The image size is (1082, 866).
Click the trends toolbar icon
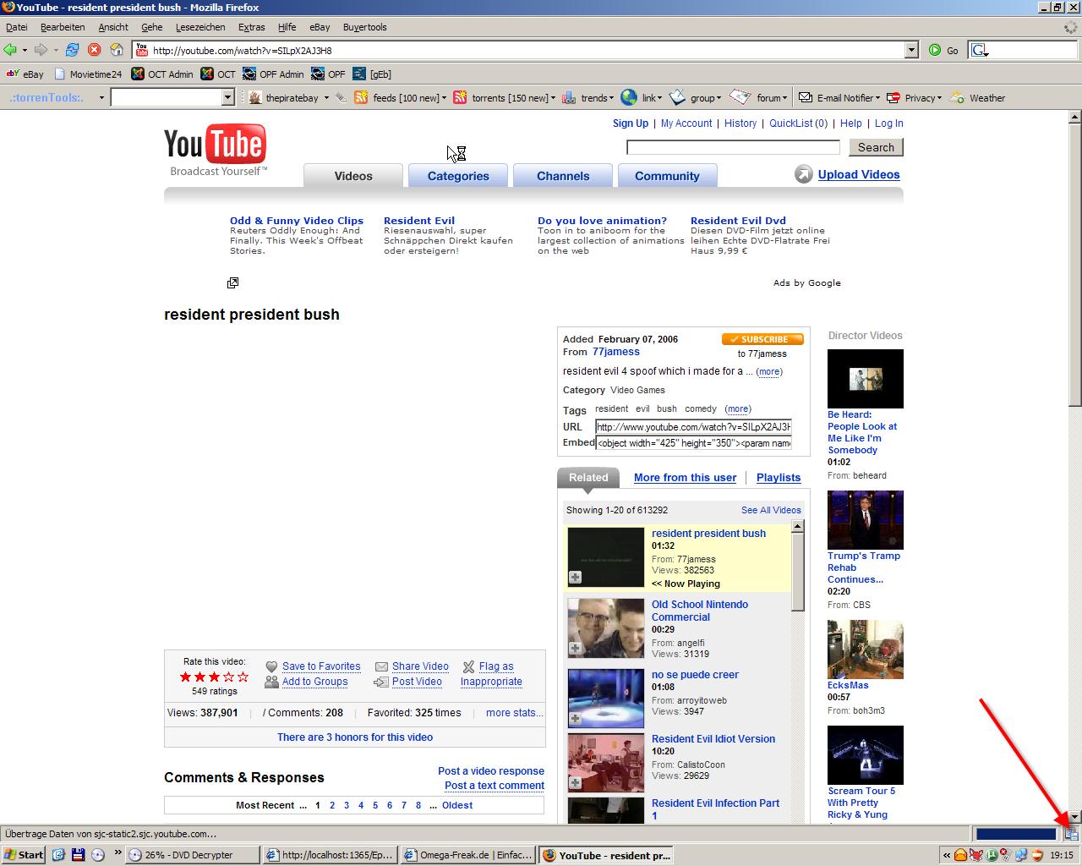point(569,98)
